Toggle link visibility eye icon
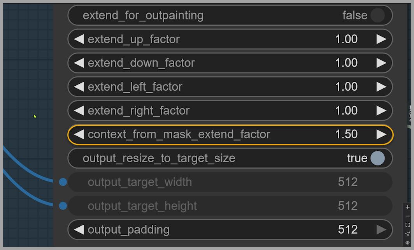 pos(407,243)
